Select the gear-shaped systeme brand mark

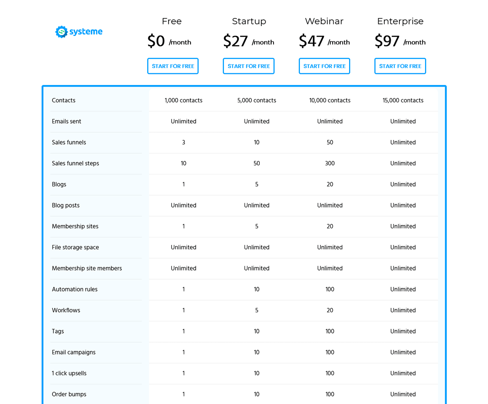[x=61, y=32]
